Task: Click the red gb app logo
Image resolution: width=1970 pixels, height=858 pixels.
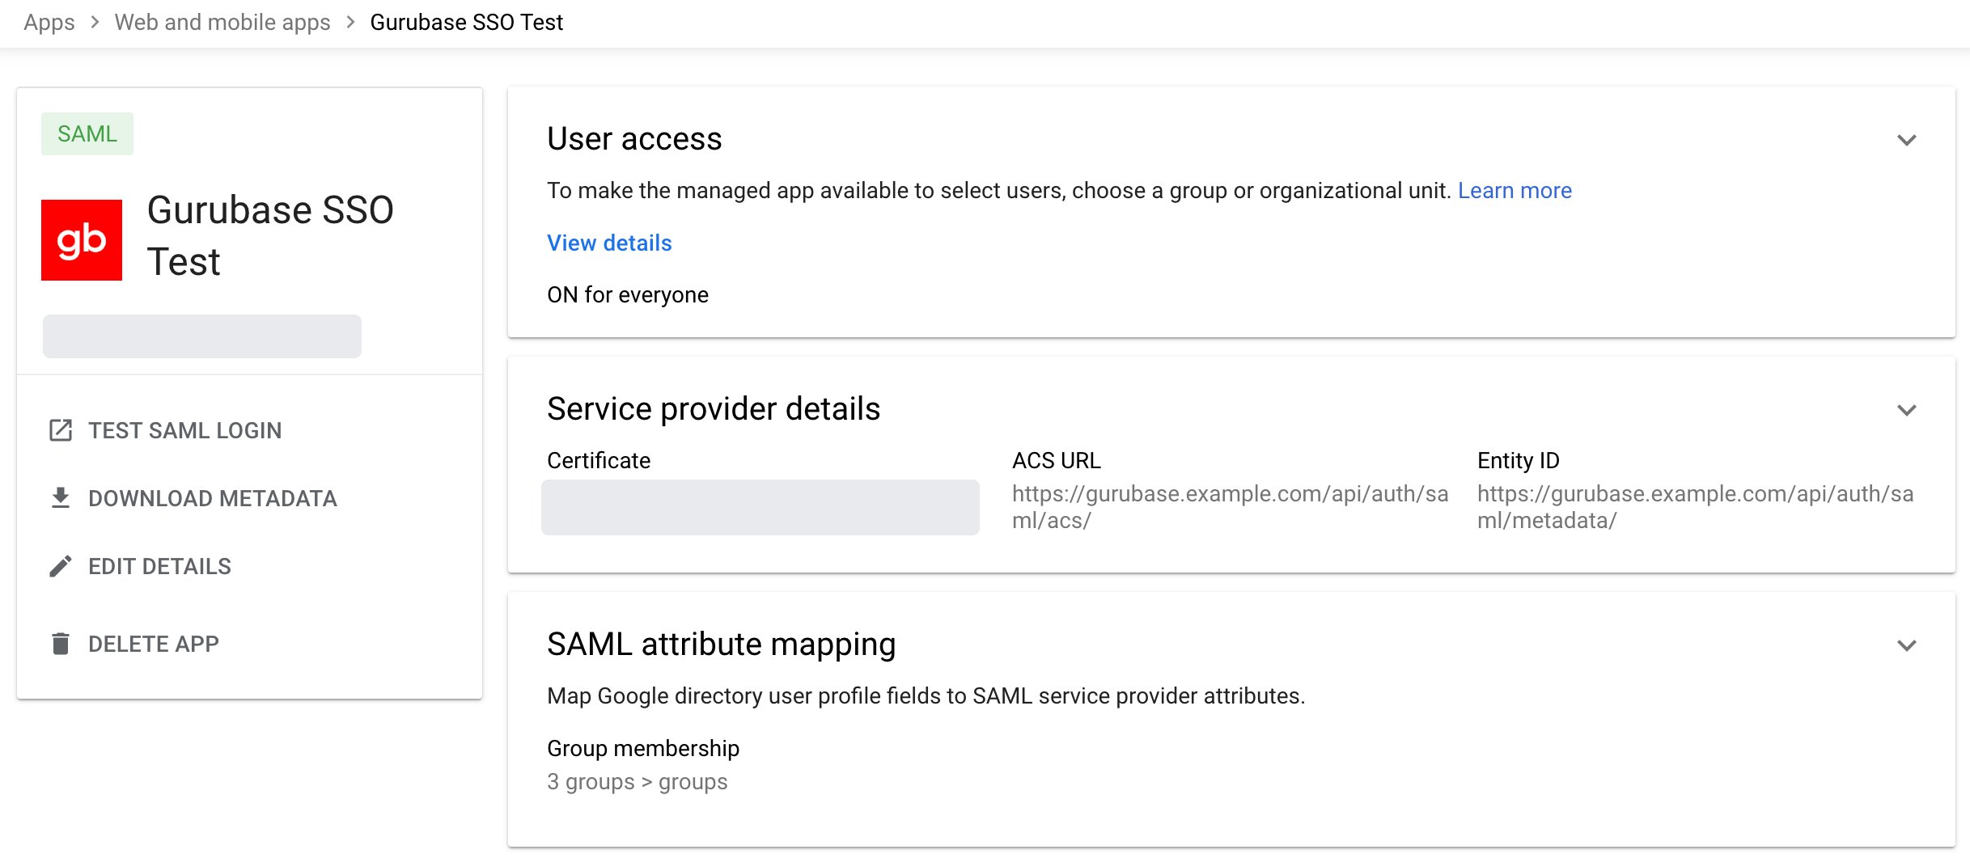Action: (82, 240)
